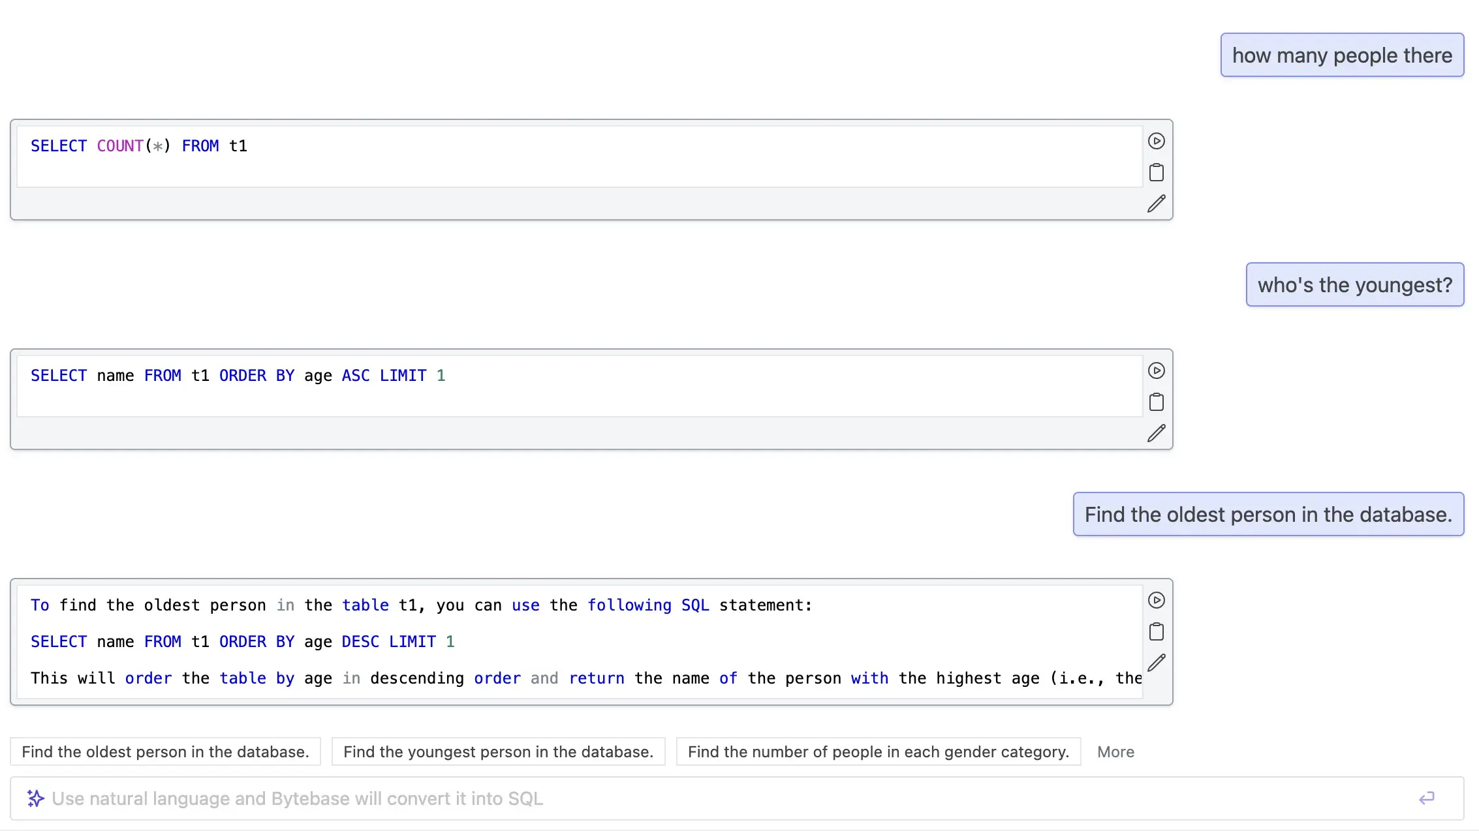The height and width of the screenshot is (831, 1479).
Task: Choose Find the number of people per gender
Action: (878, 751)
